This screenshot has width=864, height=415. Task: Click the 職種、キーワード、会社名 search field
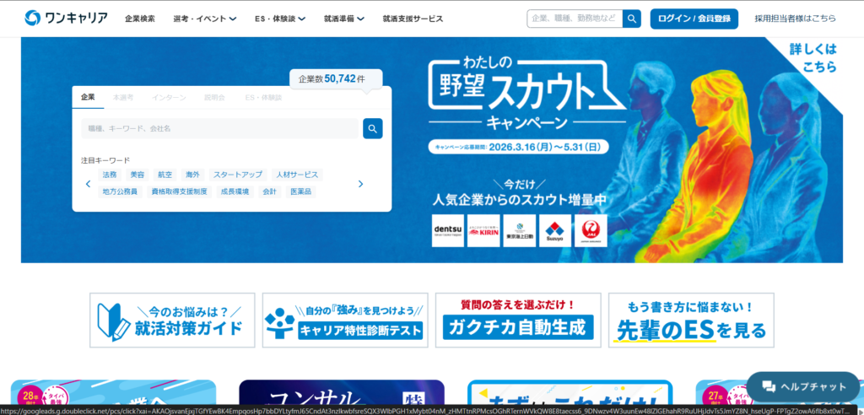(x=219, y=128)
